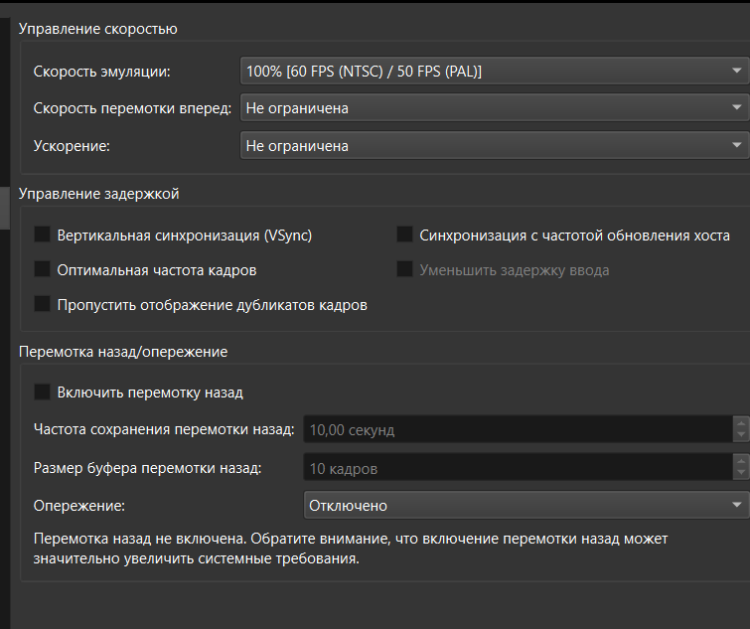Click the 'Уменьшить задержку ввода' checkbox

(x=404, y=269)
